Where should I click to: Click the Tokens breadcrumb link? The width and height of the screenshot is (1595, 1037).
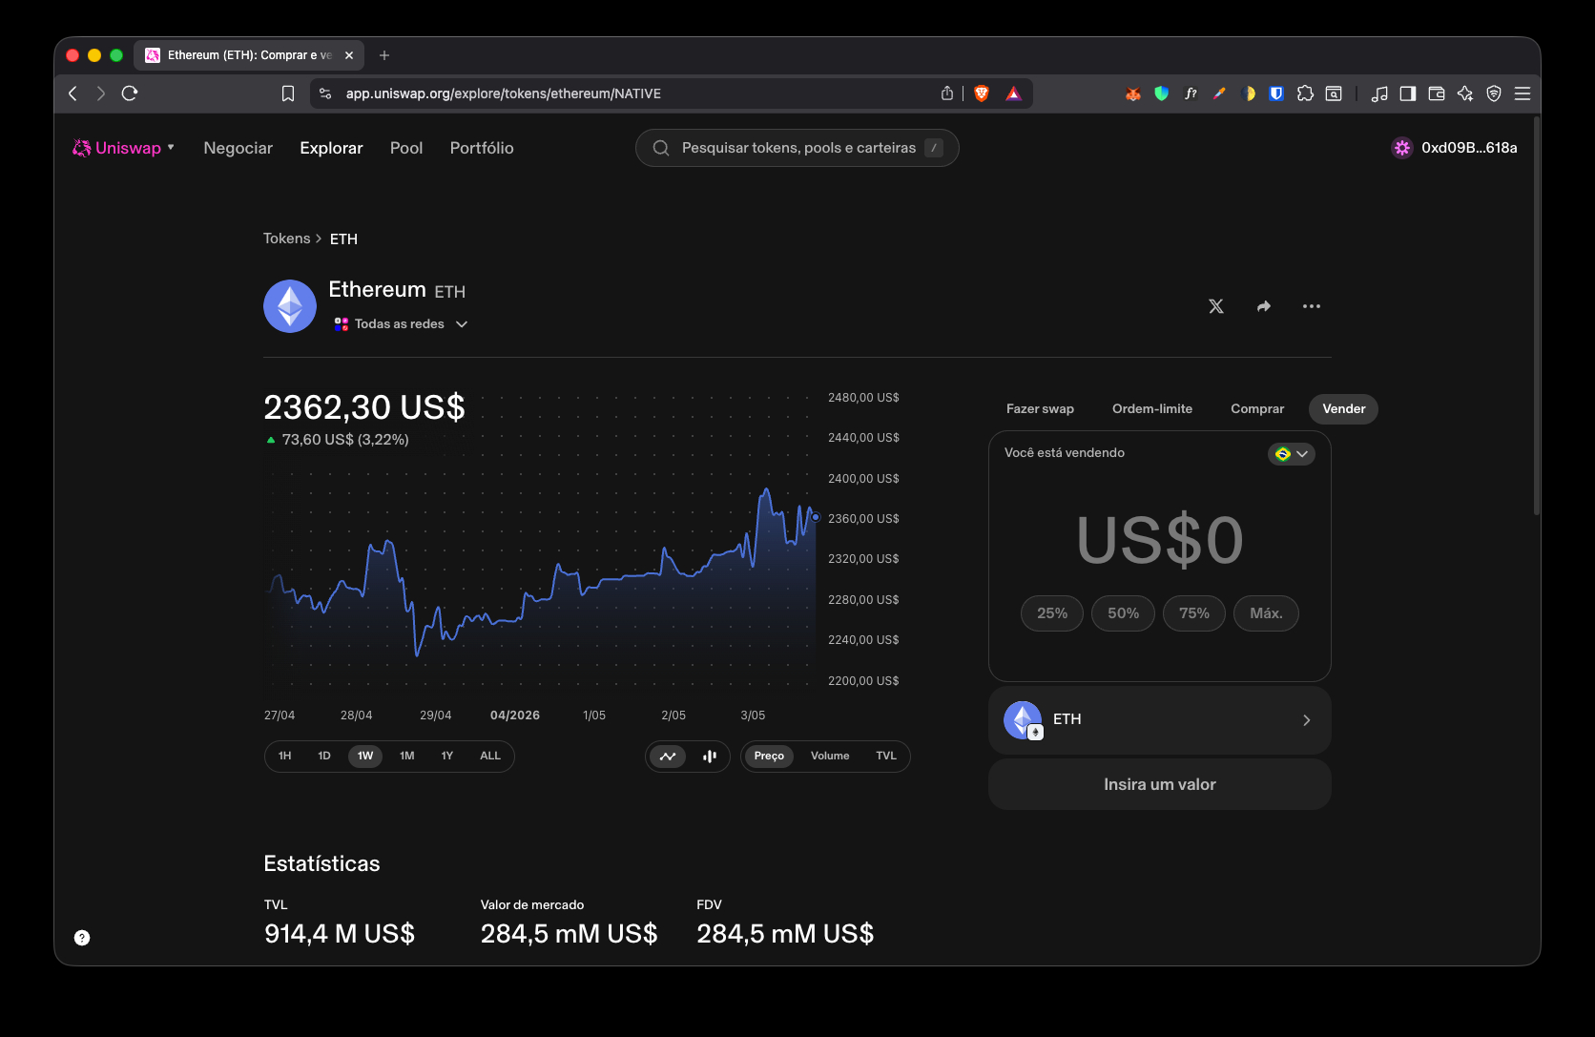point(287,239)
